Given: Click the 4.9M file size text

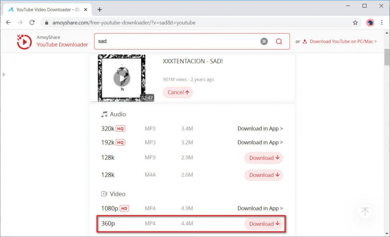Looking at the screenshot, I should (187, 208).
